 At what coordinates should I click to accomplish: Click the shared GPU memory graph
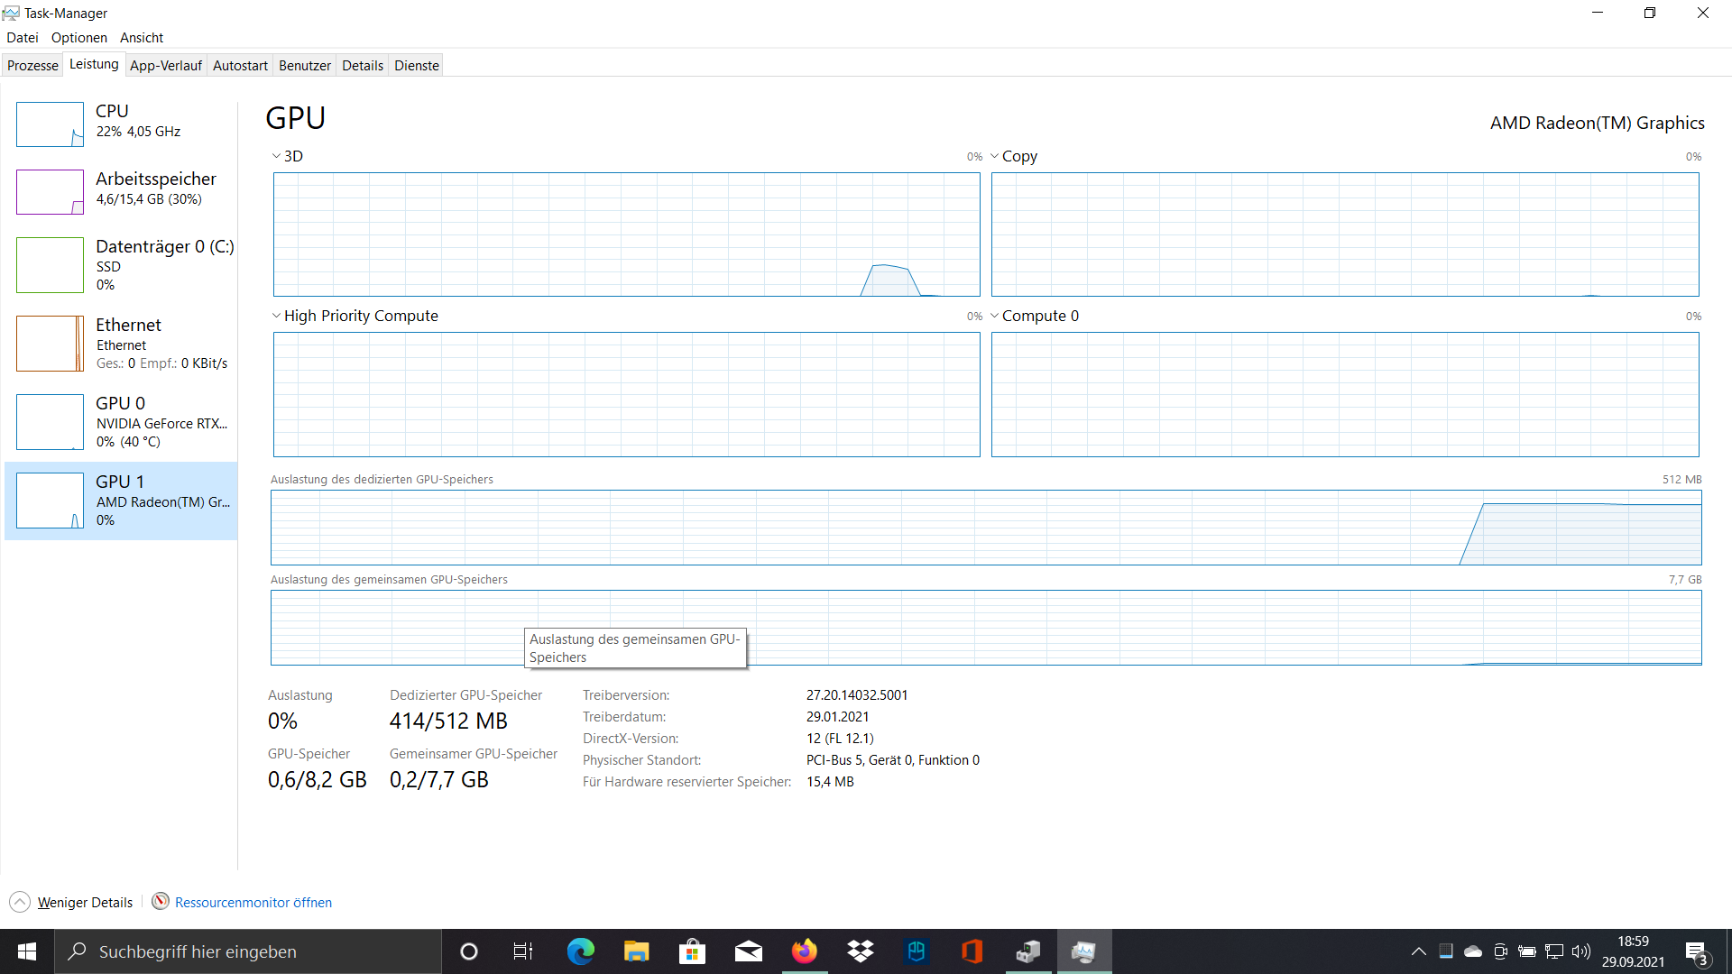pos(986,628)
